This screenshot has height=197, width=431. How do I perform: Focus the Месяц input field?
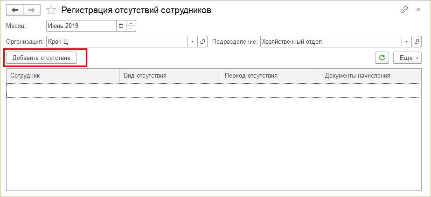click(x=81, y=26)
